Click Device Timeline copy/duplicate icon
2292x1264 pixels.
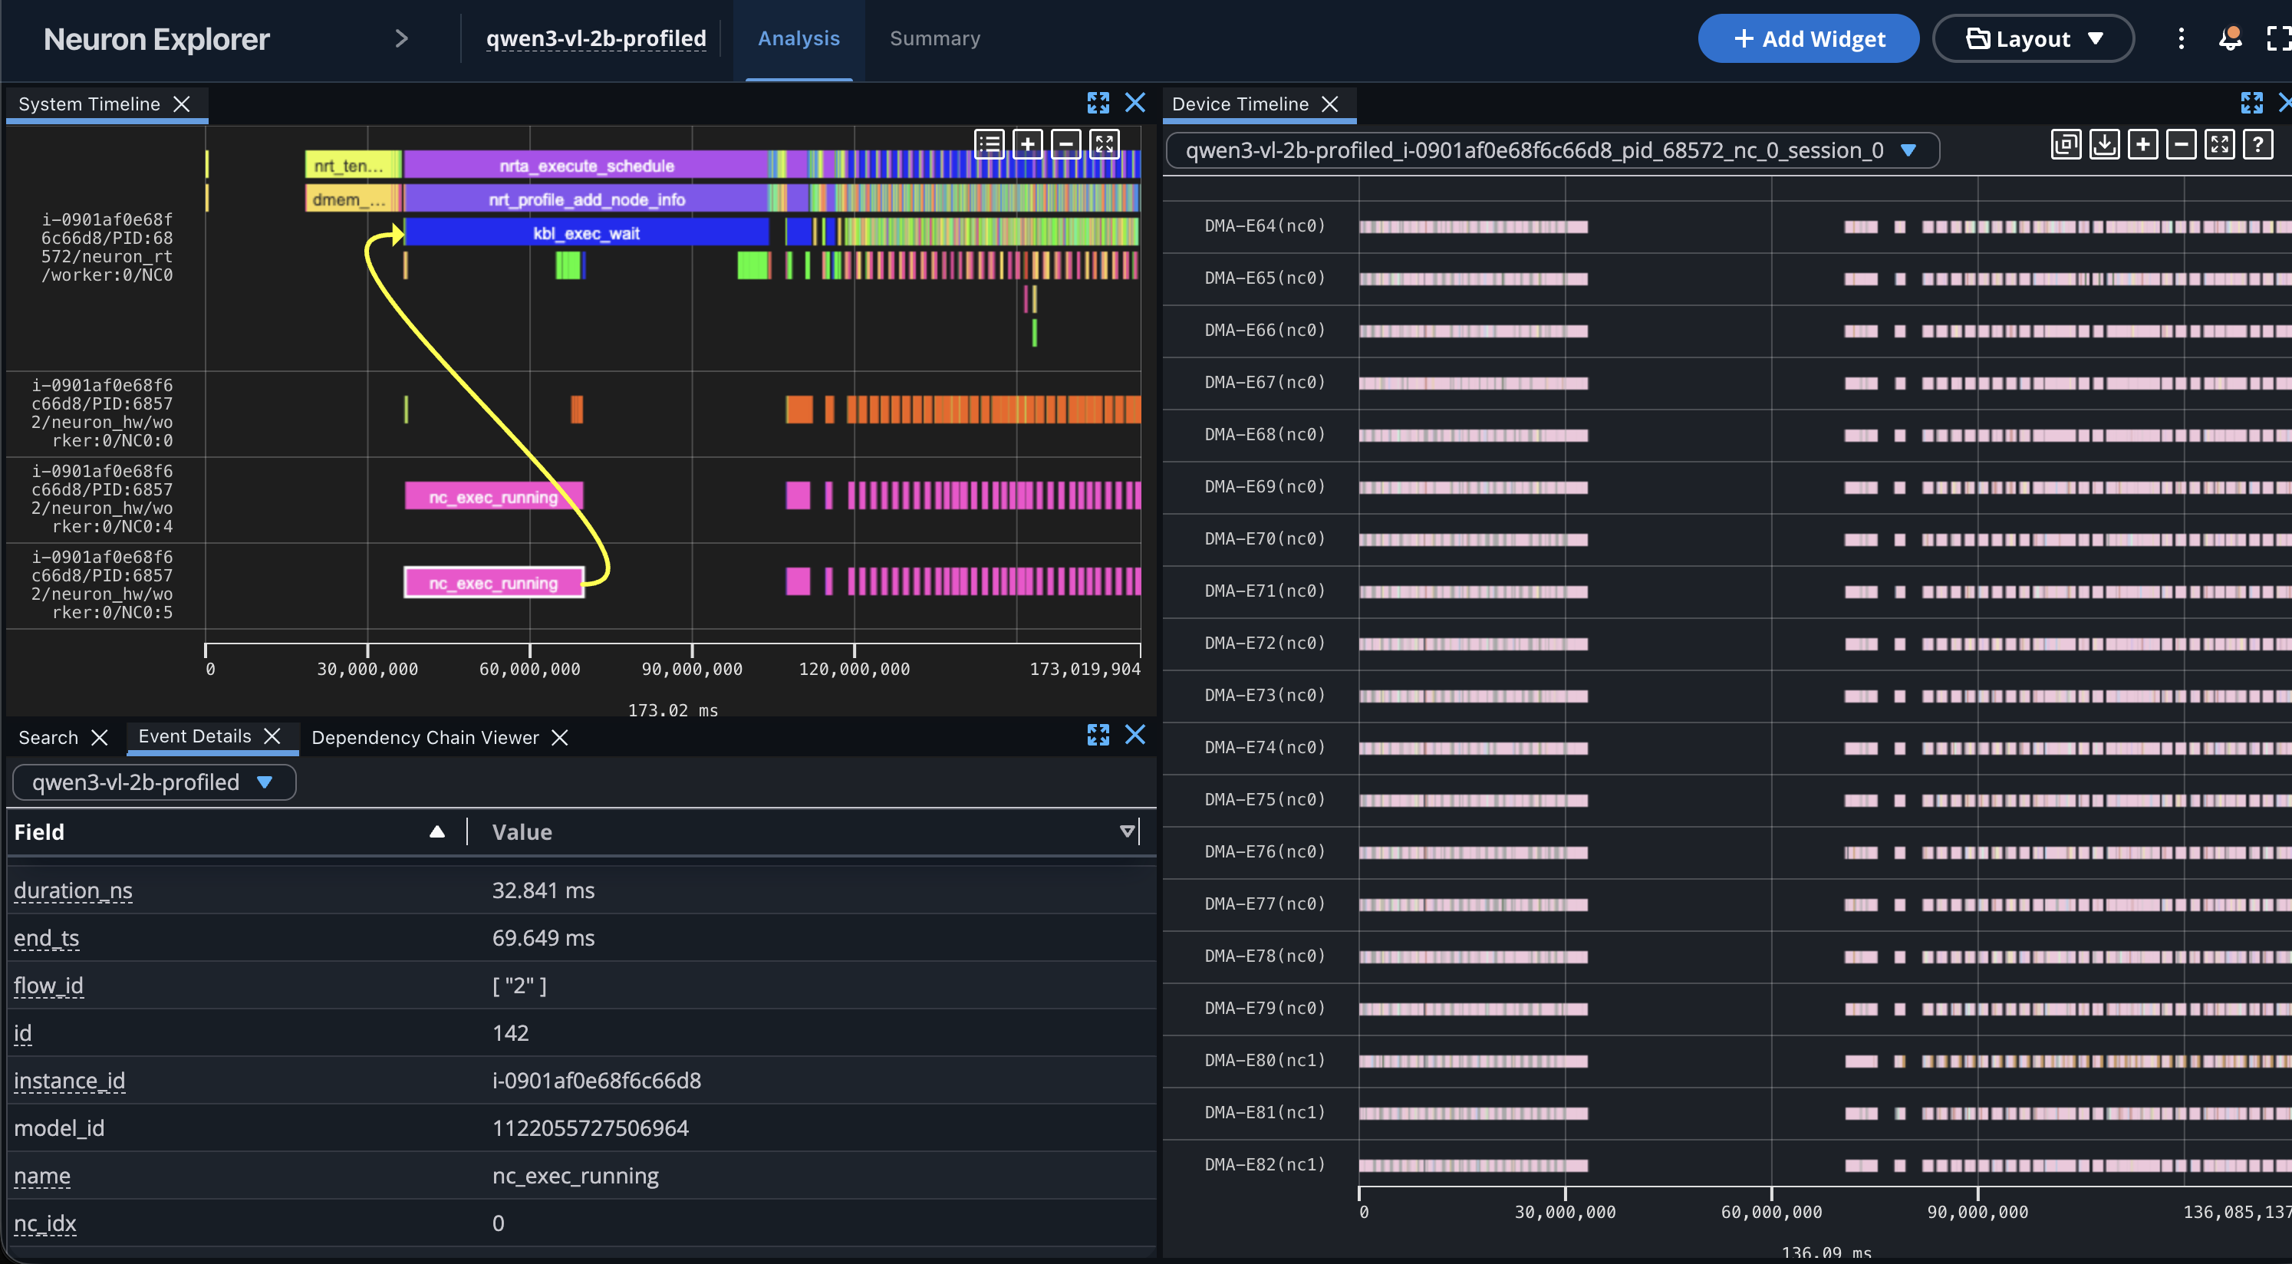click(2066, 144)
